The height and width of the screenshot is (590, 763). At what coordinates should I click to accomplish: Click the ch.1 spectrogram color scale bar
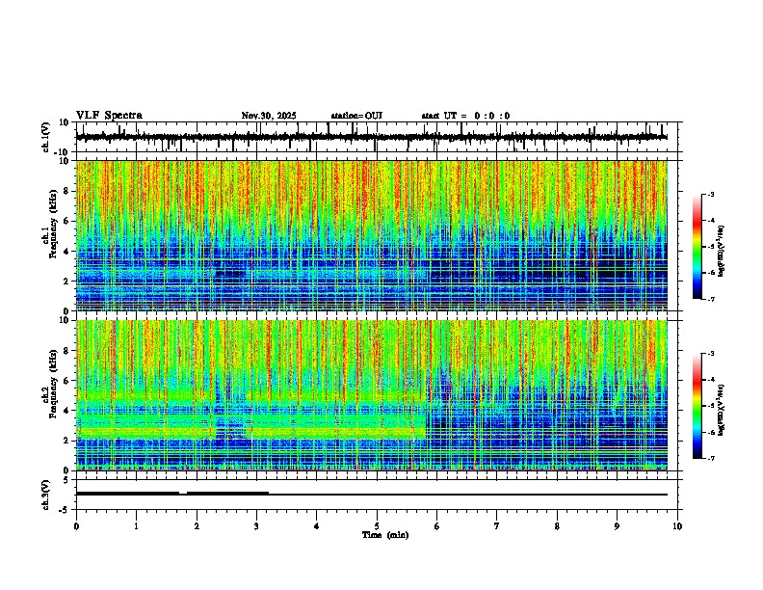697,247
